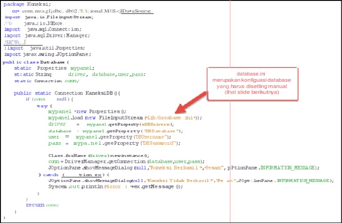Click the 'database.ini' heading in the note

(251, 74)
